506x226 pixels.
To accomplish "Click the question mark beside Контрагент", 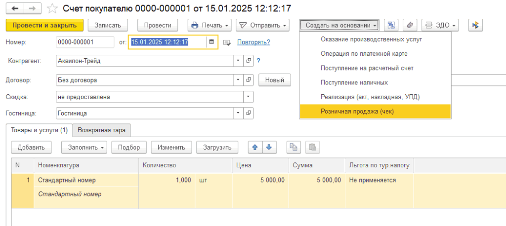I will coord(258,61).
